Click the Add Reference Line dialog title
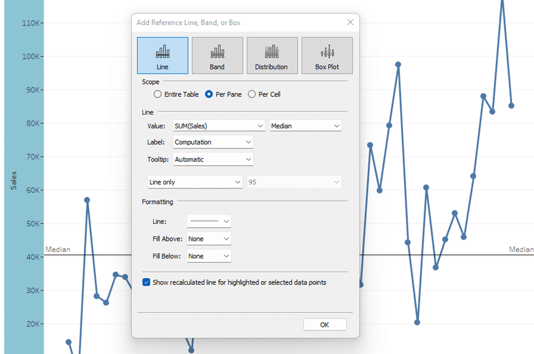This screenshot has height=354, width=534. click(188, 23)
